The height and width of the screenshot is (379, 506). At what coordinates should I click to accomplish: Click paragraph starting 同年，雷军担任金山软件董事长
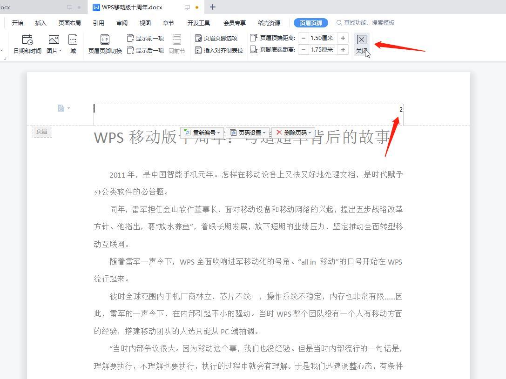point(249,226)
